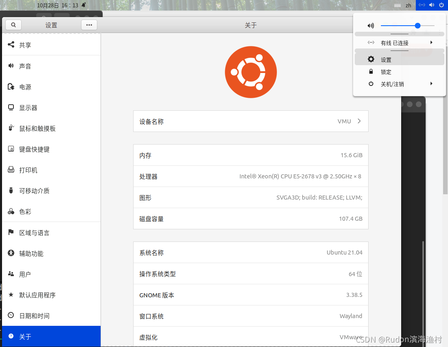Click the clock icon beside 日期和时间
This screenshot has height=347, width=448.
[x=11, y=315]
